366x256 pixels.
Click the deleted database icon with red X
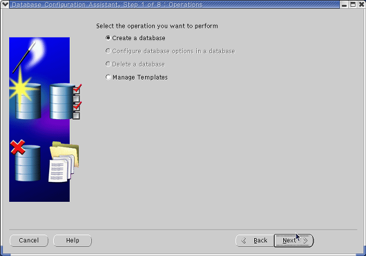(26, 161)
